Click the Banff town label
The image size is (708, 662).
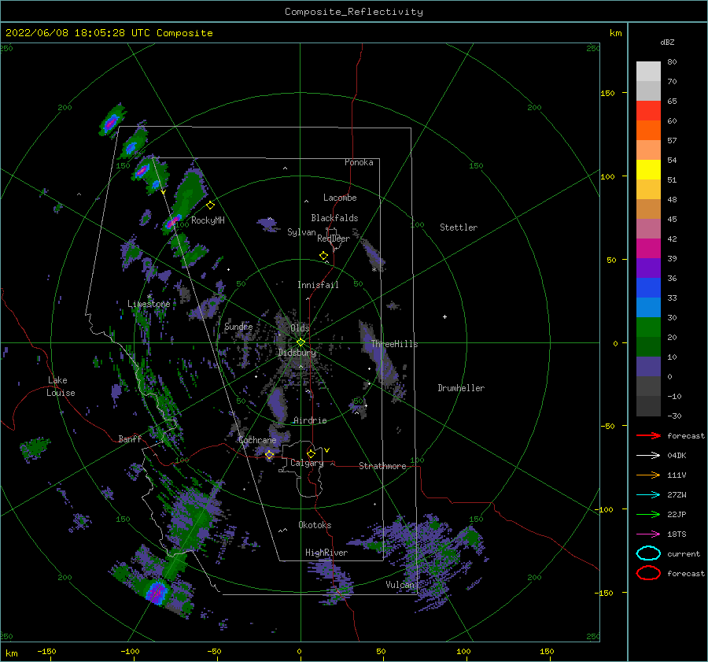[130, 438]
